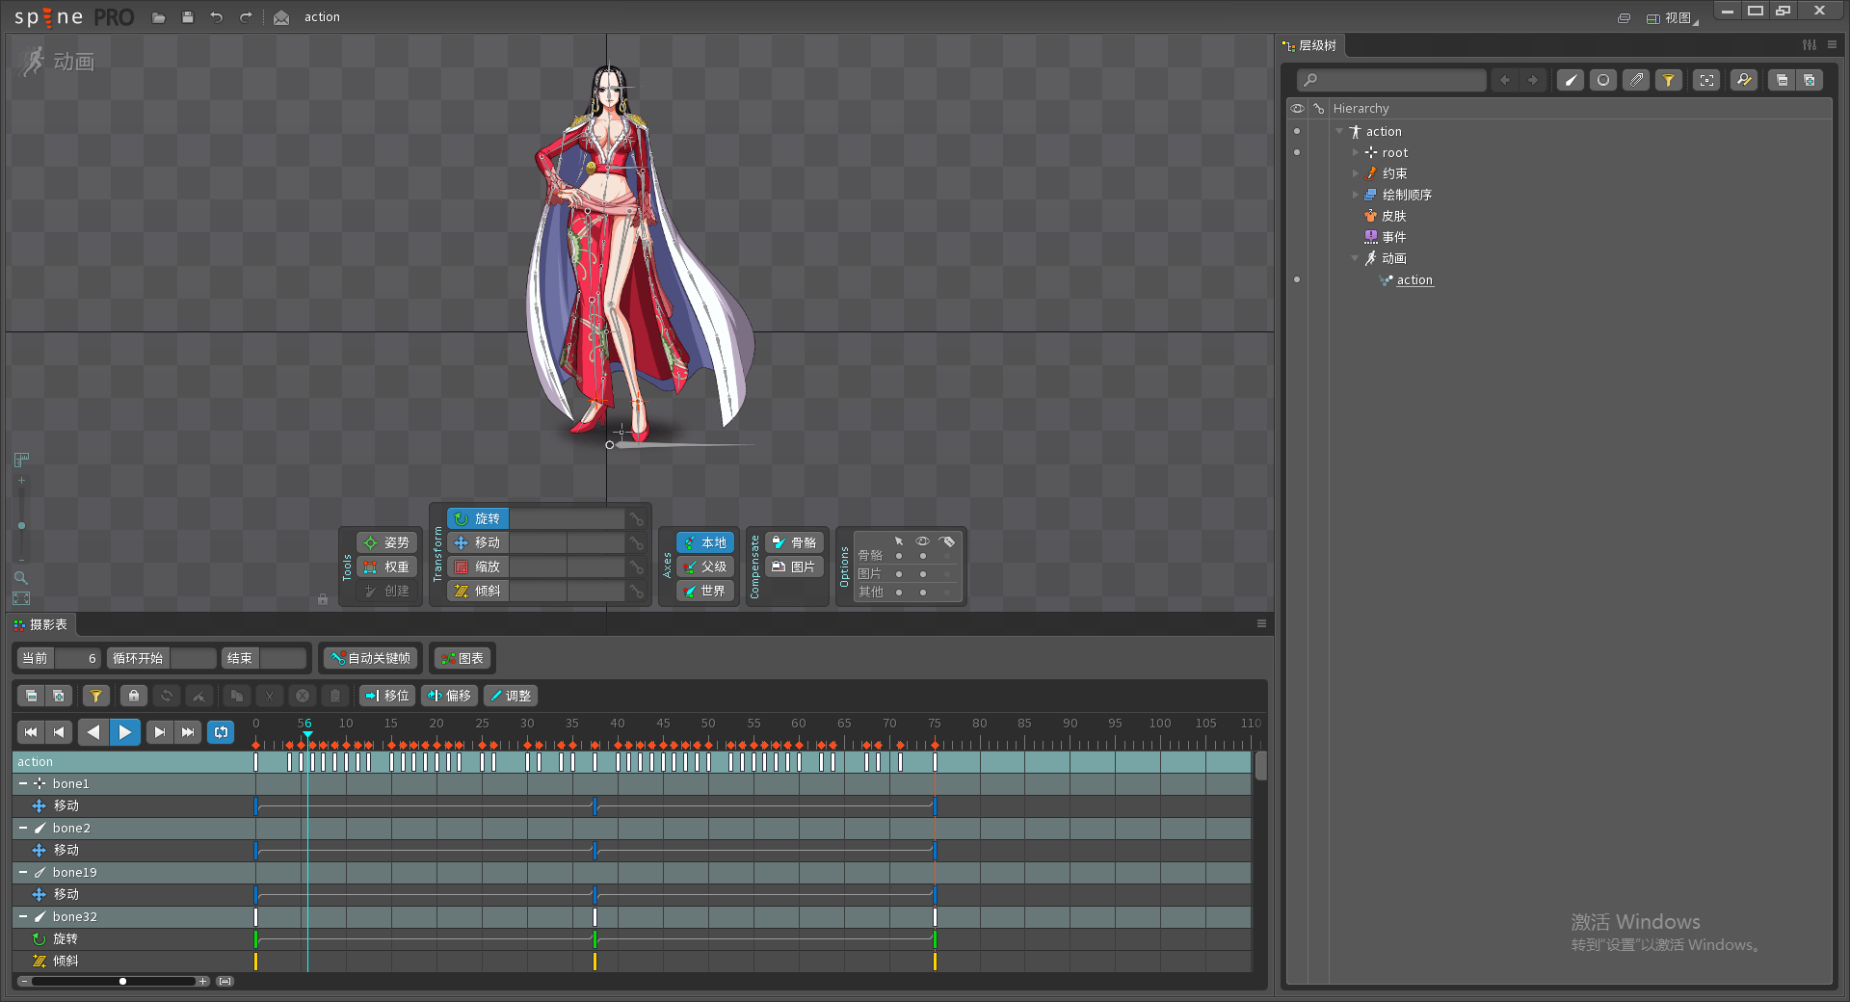Fit view icon at viewport bottom-left
The image size is (1850, 1002).
pyautogui.click(x=21, y=598)
